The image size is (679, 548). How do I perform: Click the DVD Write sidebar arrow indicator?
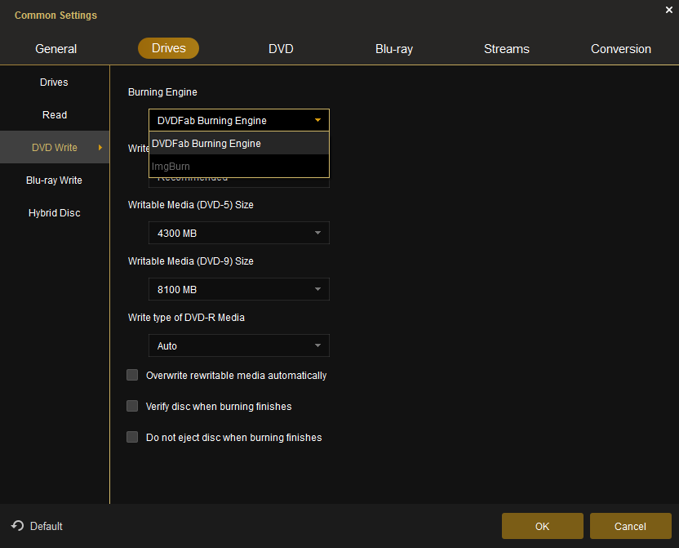coord(100,147)
